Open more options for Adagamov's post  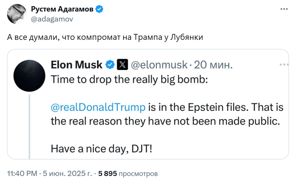284,9
